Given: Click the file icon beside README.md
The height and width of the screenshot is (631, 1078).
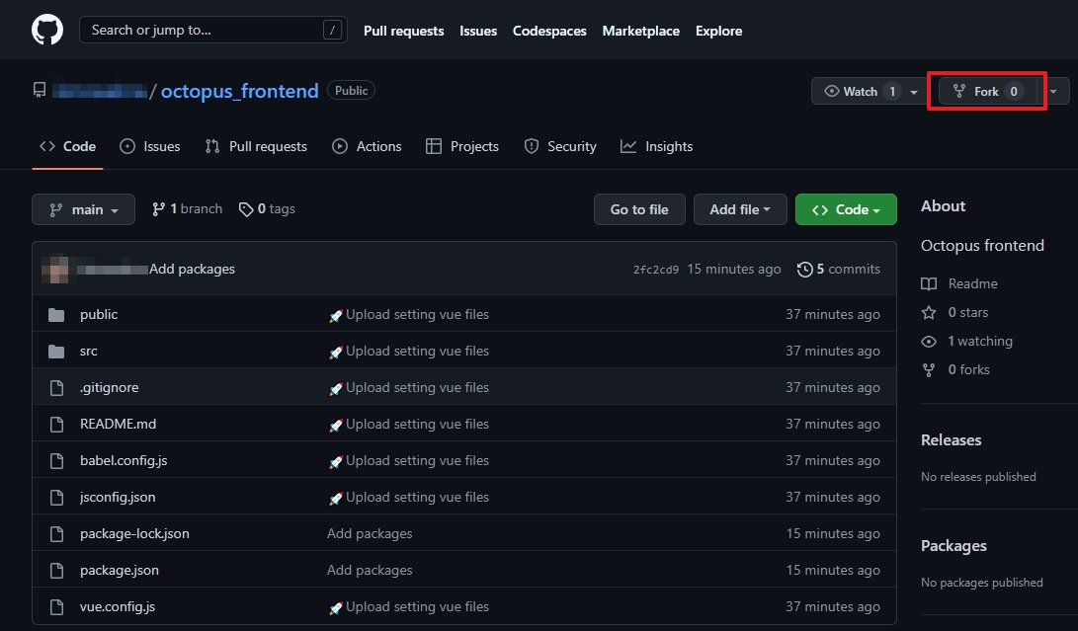Looking at the screenshot, I should tap(57, 424).
